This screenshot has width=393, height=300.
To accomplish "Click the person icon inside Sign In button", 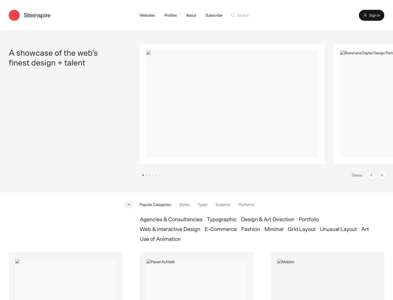I will click(x=365, y=15).
